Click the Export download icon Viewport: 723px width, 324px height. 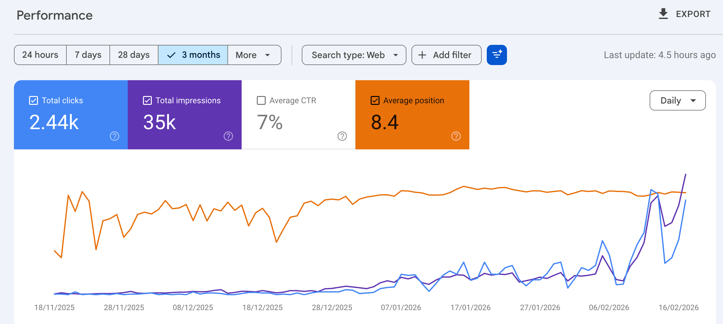click(x=663, y=14)
